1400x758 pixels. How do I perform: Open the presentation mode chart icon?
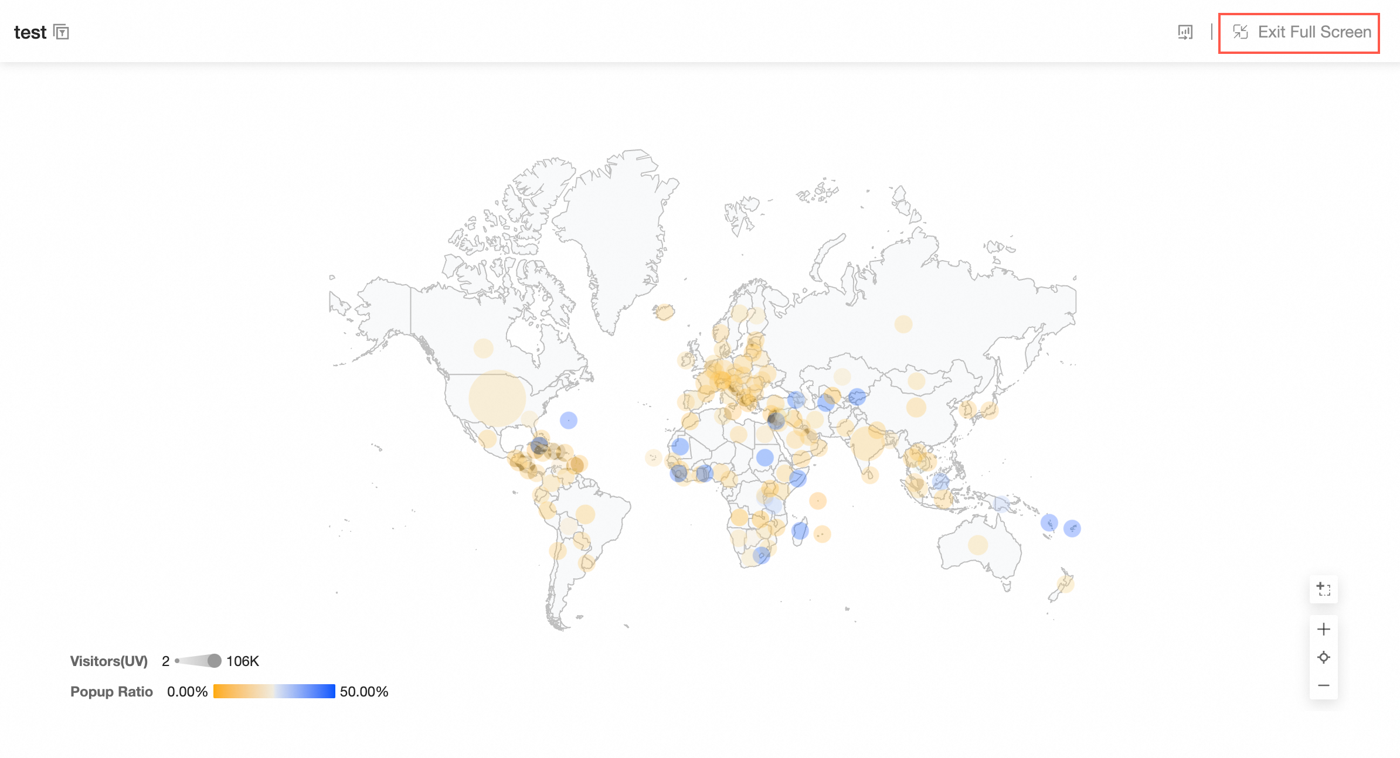click(1185, 32)
